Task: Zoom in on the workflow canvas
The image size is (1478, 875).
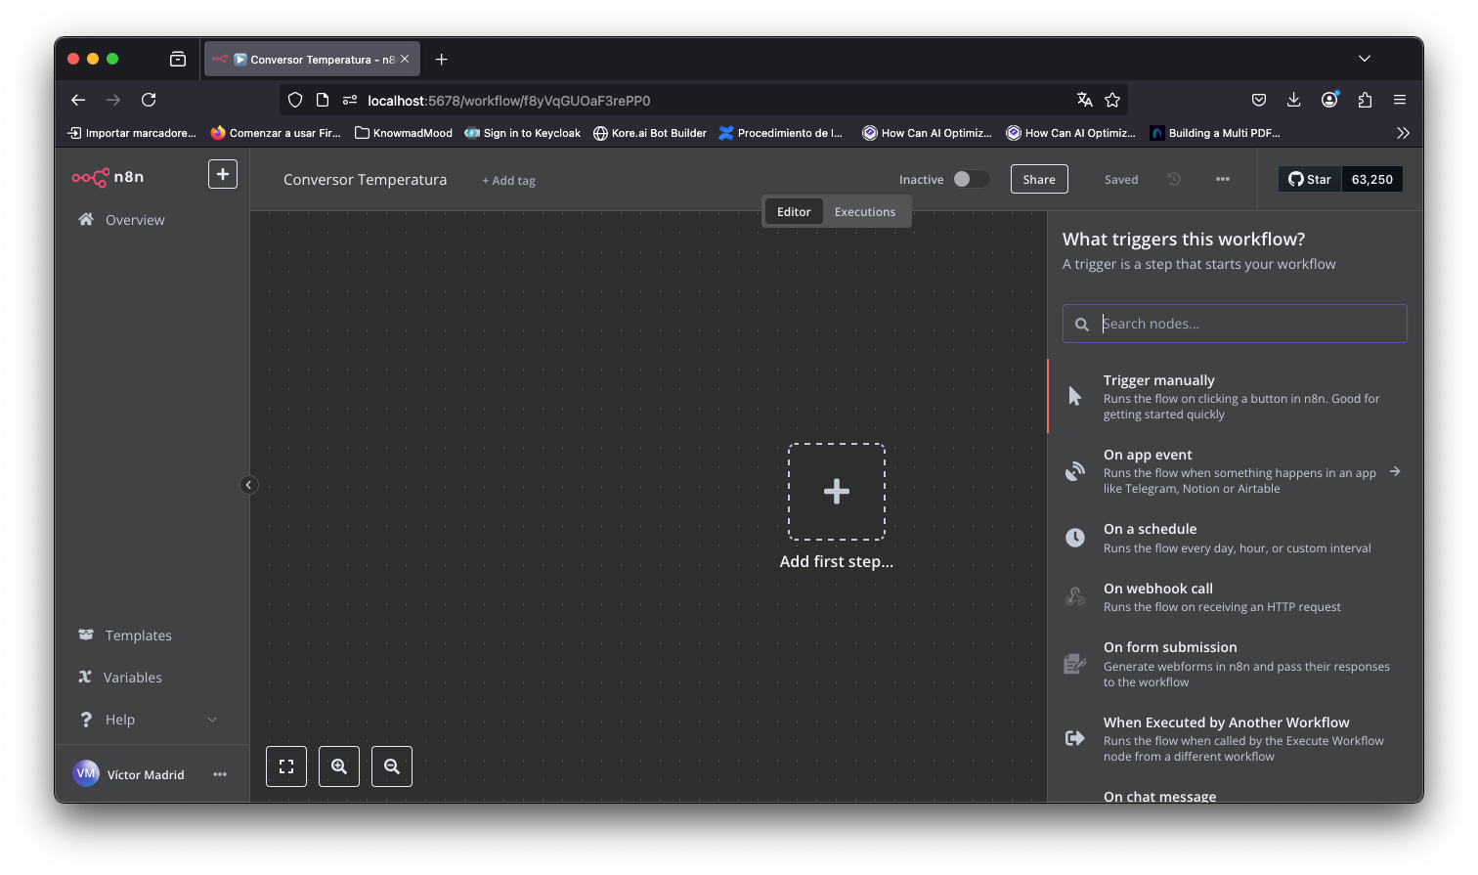Action: [339, 766]
